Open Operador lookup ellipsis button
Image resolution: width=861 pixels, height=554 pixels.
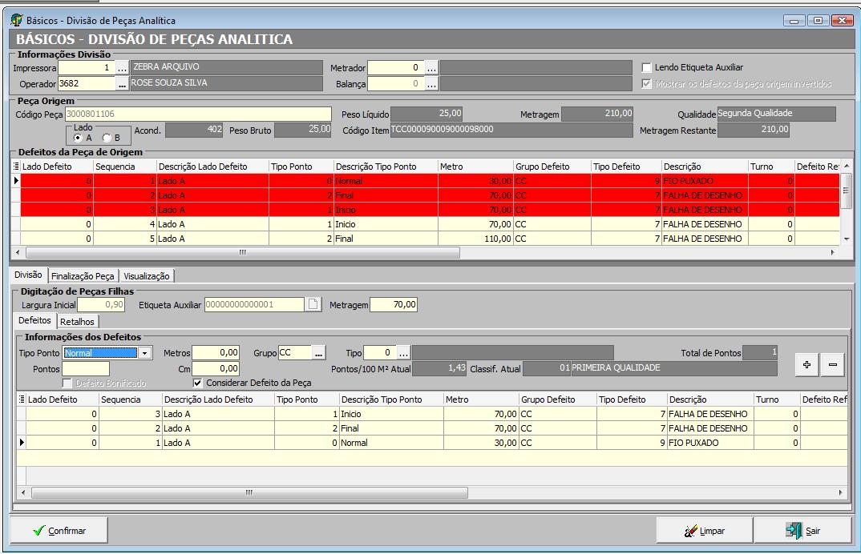123,83
